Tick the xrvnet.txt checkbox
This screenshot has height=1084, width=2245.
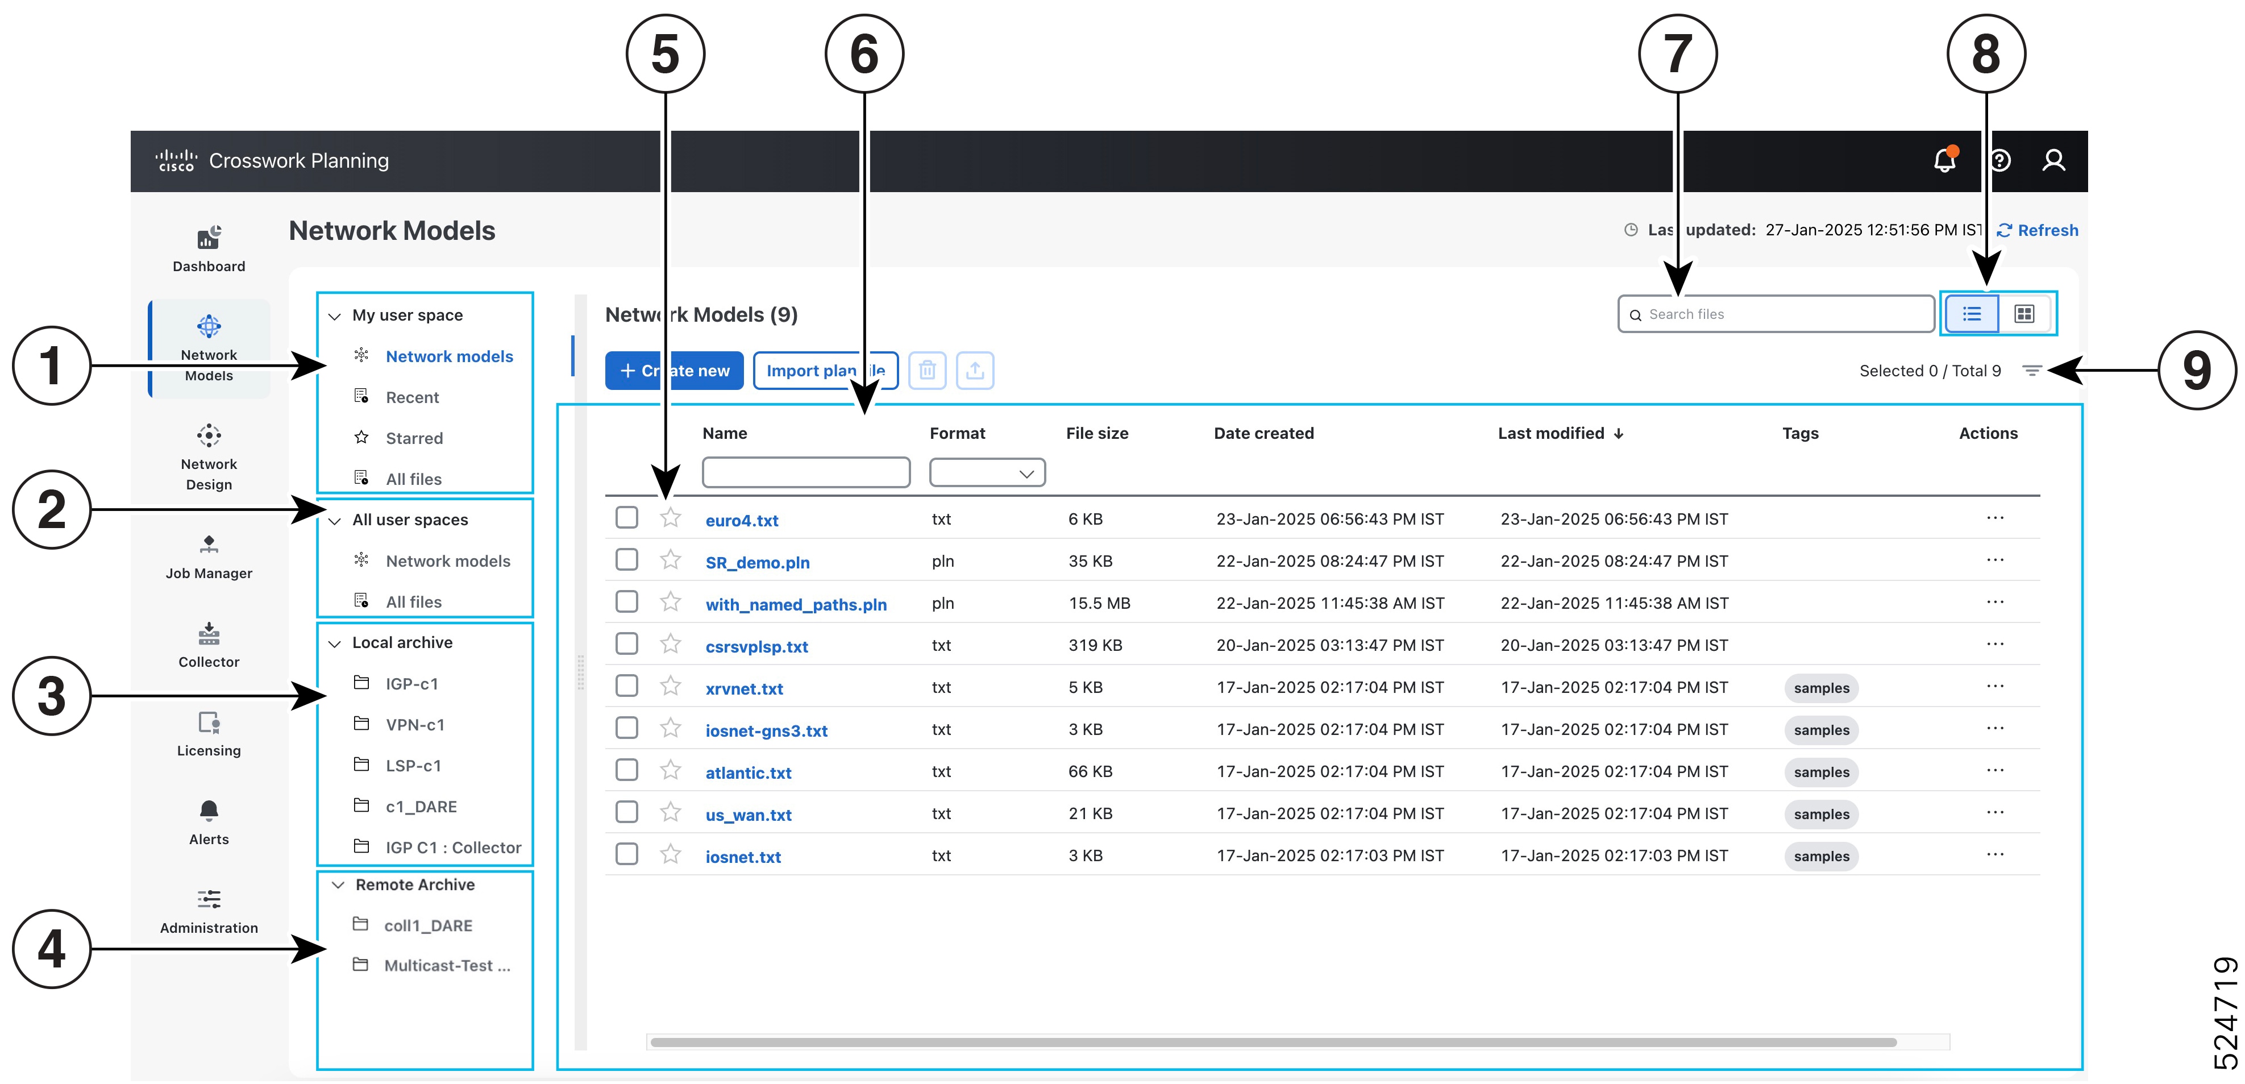tap(627, 686)
